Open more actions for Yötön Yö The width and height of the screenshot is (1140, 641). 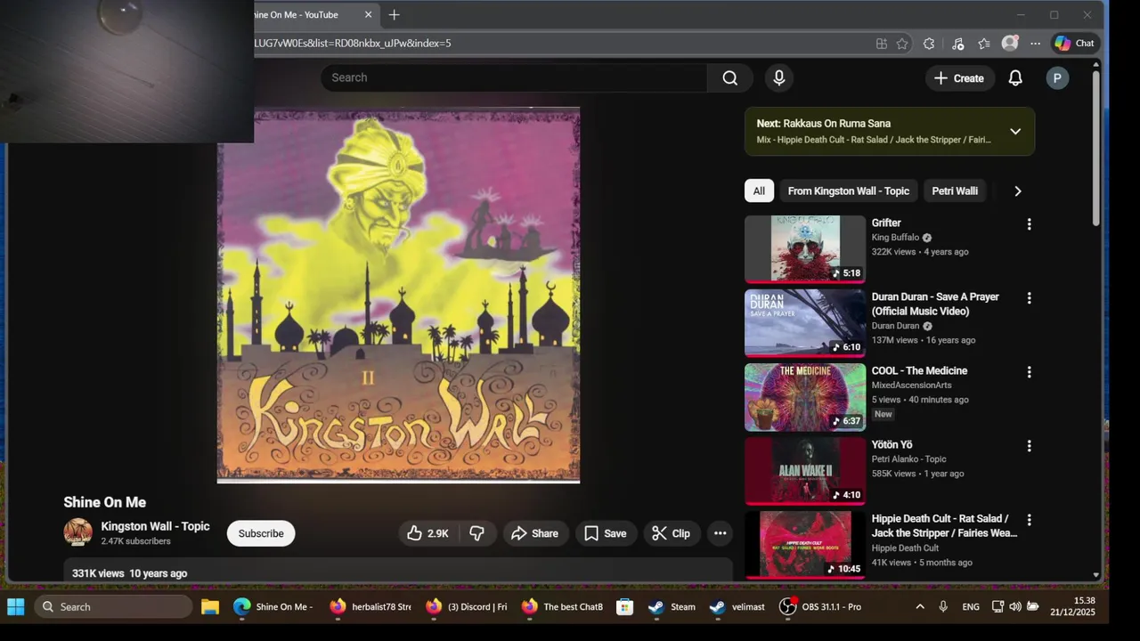(1029, 446)
